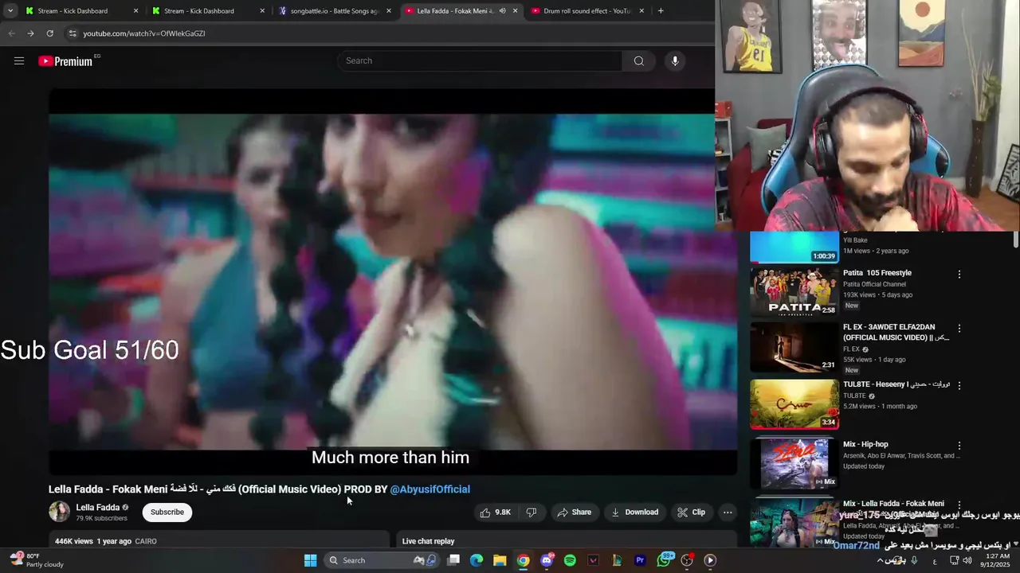Open Lella Fadda channel avatar
This screenshot has height=573, width=1020.
click(x=59, y=512)
